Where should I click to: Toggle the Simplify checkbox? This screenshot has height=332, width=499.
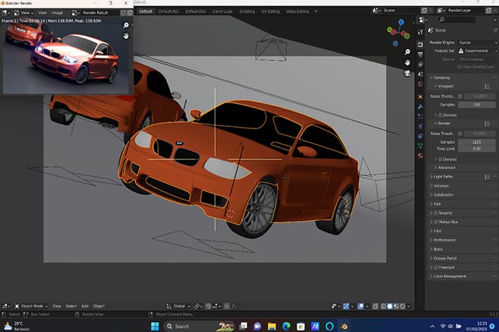click(x=436, y=213)
